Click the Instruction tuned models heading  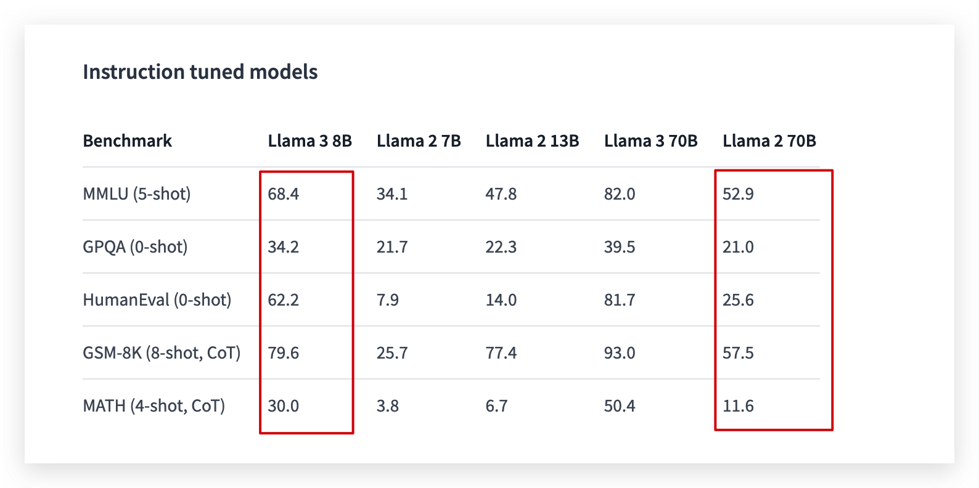200,72
